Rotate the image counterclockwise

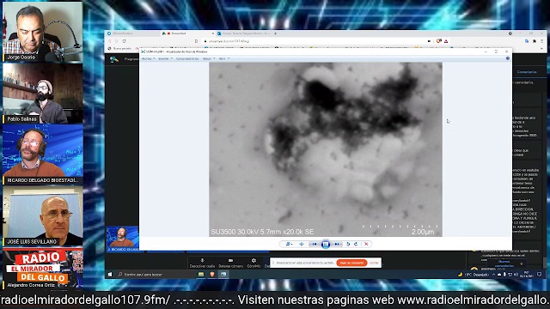coord(348,244)
